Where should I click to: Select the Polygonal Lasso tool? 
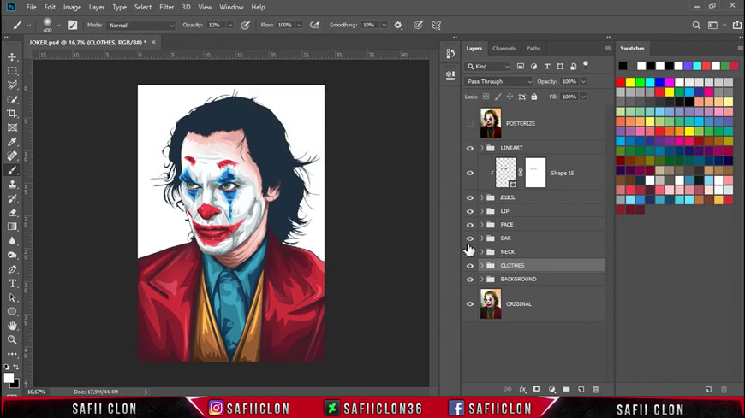pos(12,85)
